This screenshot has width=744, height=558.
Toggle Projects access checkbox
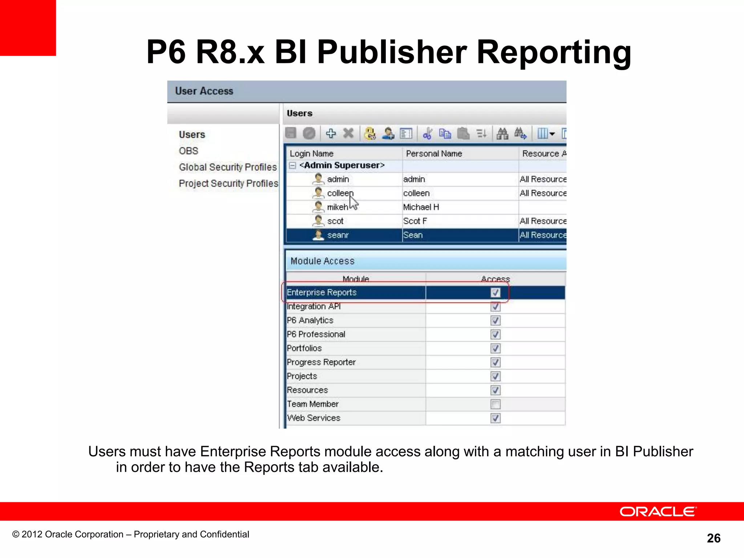tap(496, 376)
